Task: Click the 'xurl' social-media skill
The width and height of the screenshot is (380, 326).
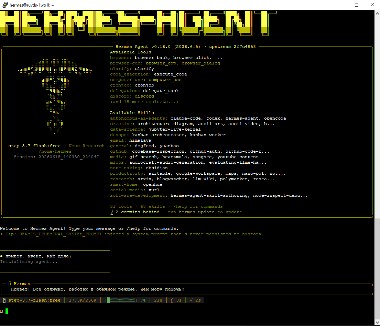Action: [154, 190]
